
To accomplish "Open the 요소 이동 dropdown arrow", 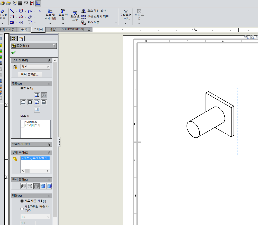I will point(116,23).
